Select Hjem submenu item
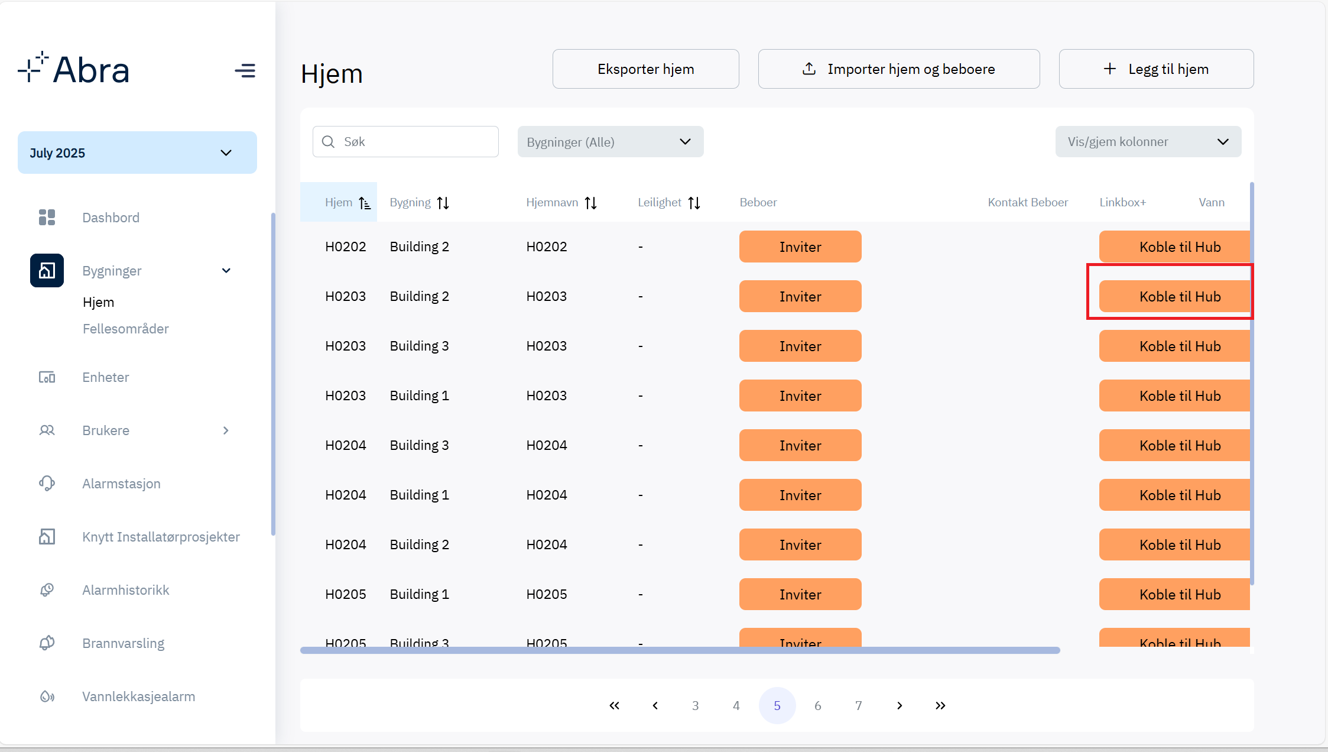Viewport: 1328px width, 752px height. [x=98, y=302]
